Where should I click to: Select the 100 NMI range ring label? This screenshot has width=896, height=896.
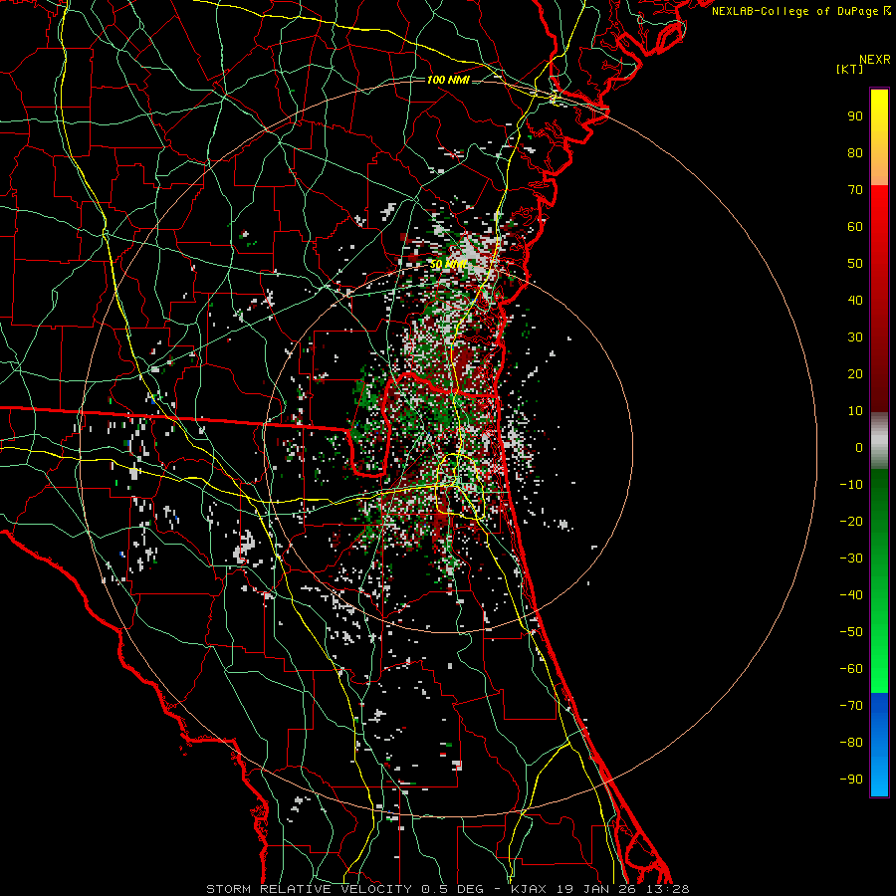pos(448,80)
